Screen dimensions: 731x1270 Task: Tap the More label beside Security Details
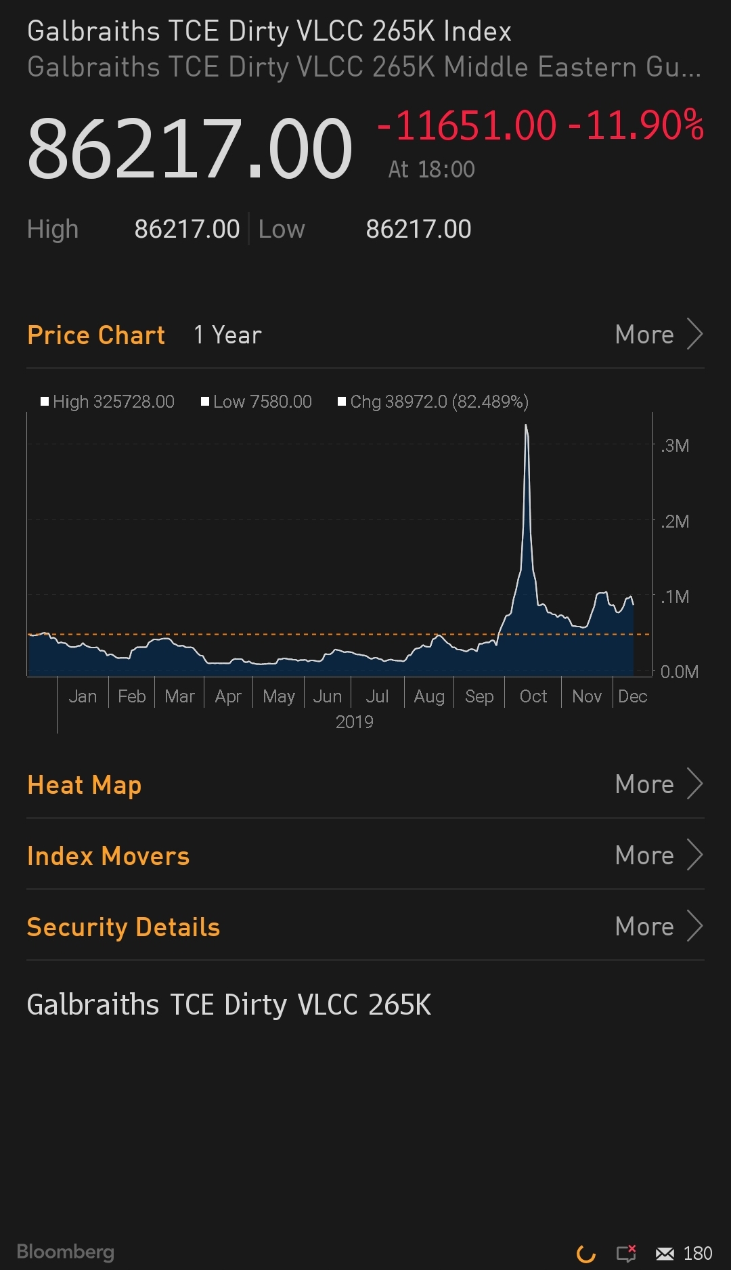pyautogui.click(x=644, y=927)
